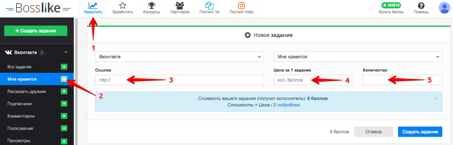Focus the Количество input field
This screenshot has width=453, height=145.
tap(402, 80)
